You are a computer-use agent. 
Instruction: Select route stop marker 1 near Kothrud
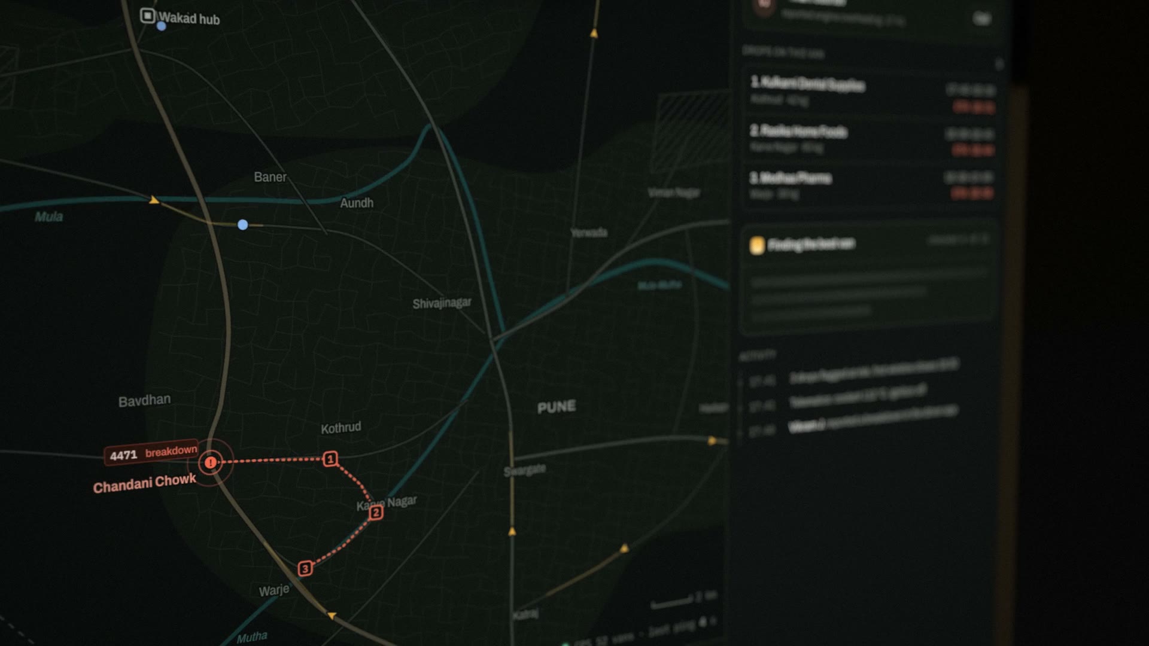[330, 459]
